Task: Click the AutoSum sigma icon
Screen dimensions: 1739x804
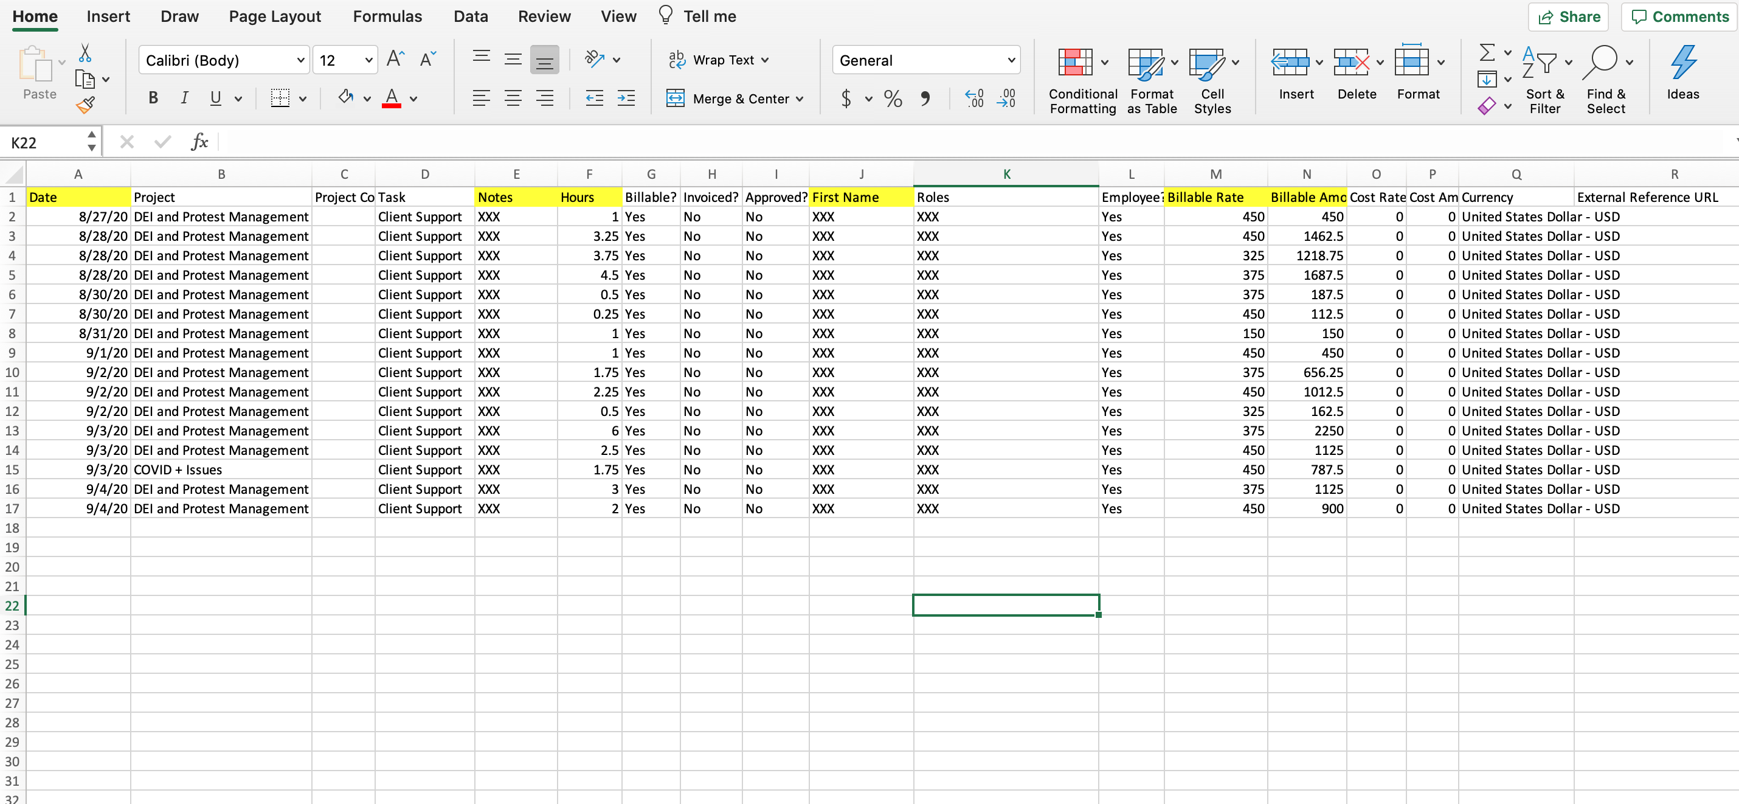Action: click(1487, 52)
